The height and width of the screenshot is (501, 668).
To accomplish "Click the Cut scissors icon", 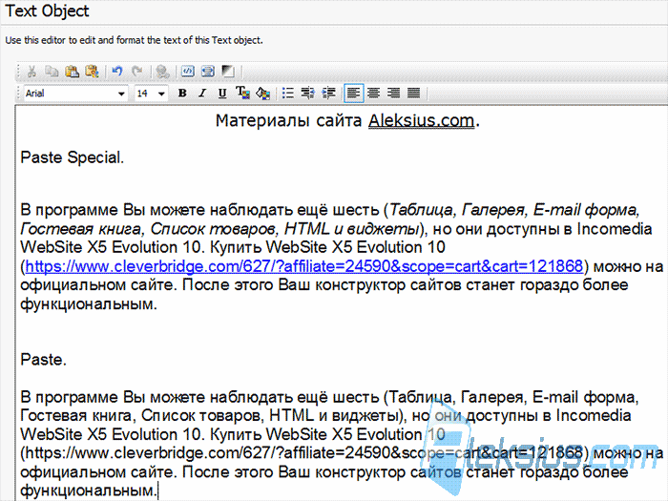I will click(31, 72).
